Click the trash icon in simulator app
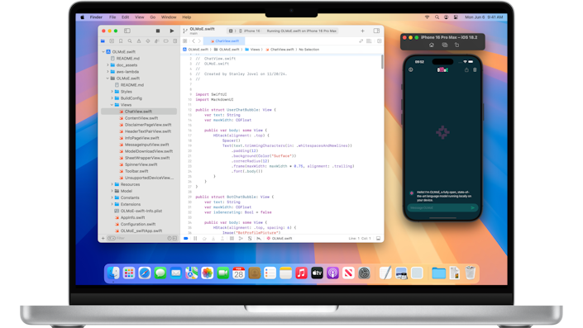 click(475, 70)
